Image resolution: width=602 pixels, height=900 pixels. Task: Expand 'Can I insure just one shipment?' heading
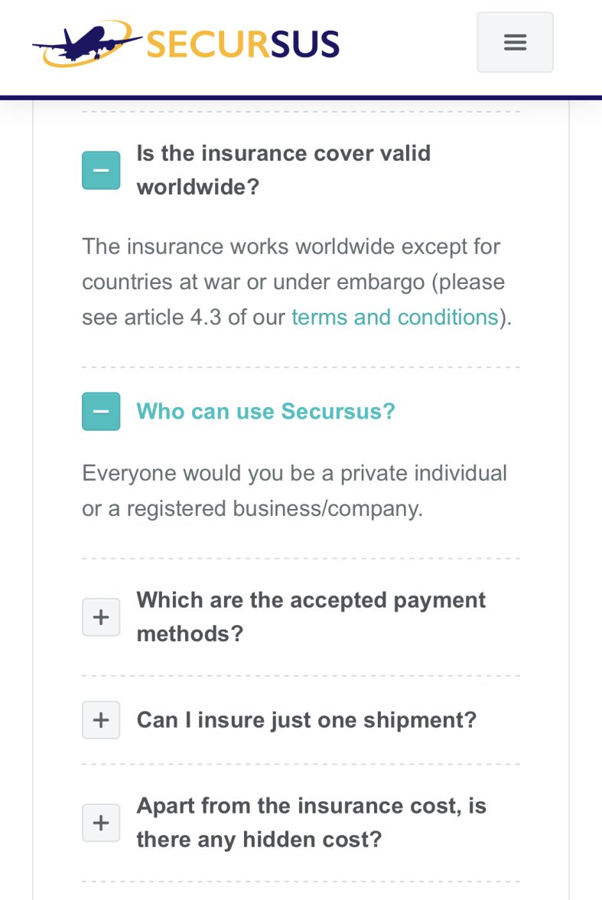point(306,720)
